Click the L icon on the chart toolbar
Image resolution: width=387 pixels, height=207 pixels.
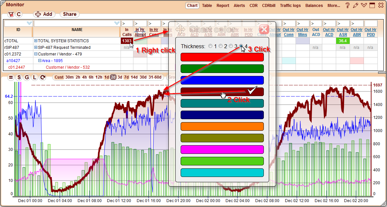[34, 77]
